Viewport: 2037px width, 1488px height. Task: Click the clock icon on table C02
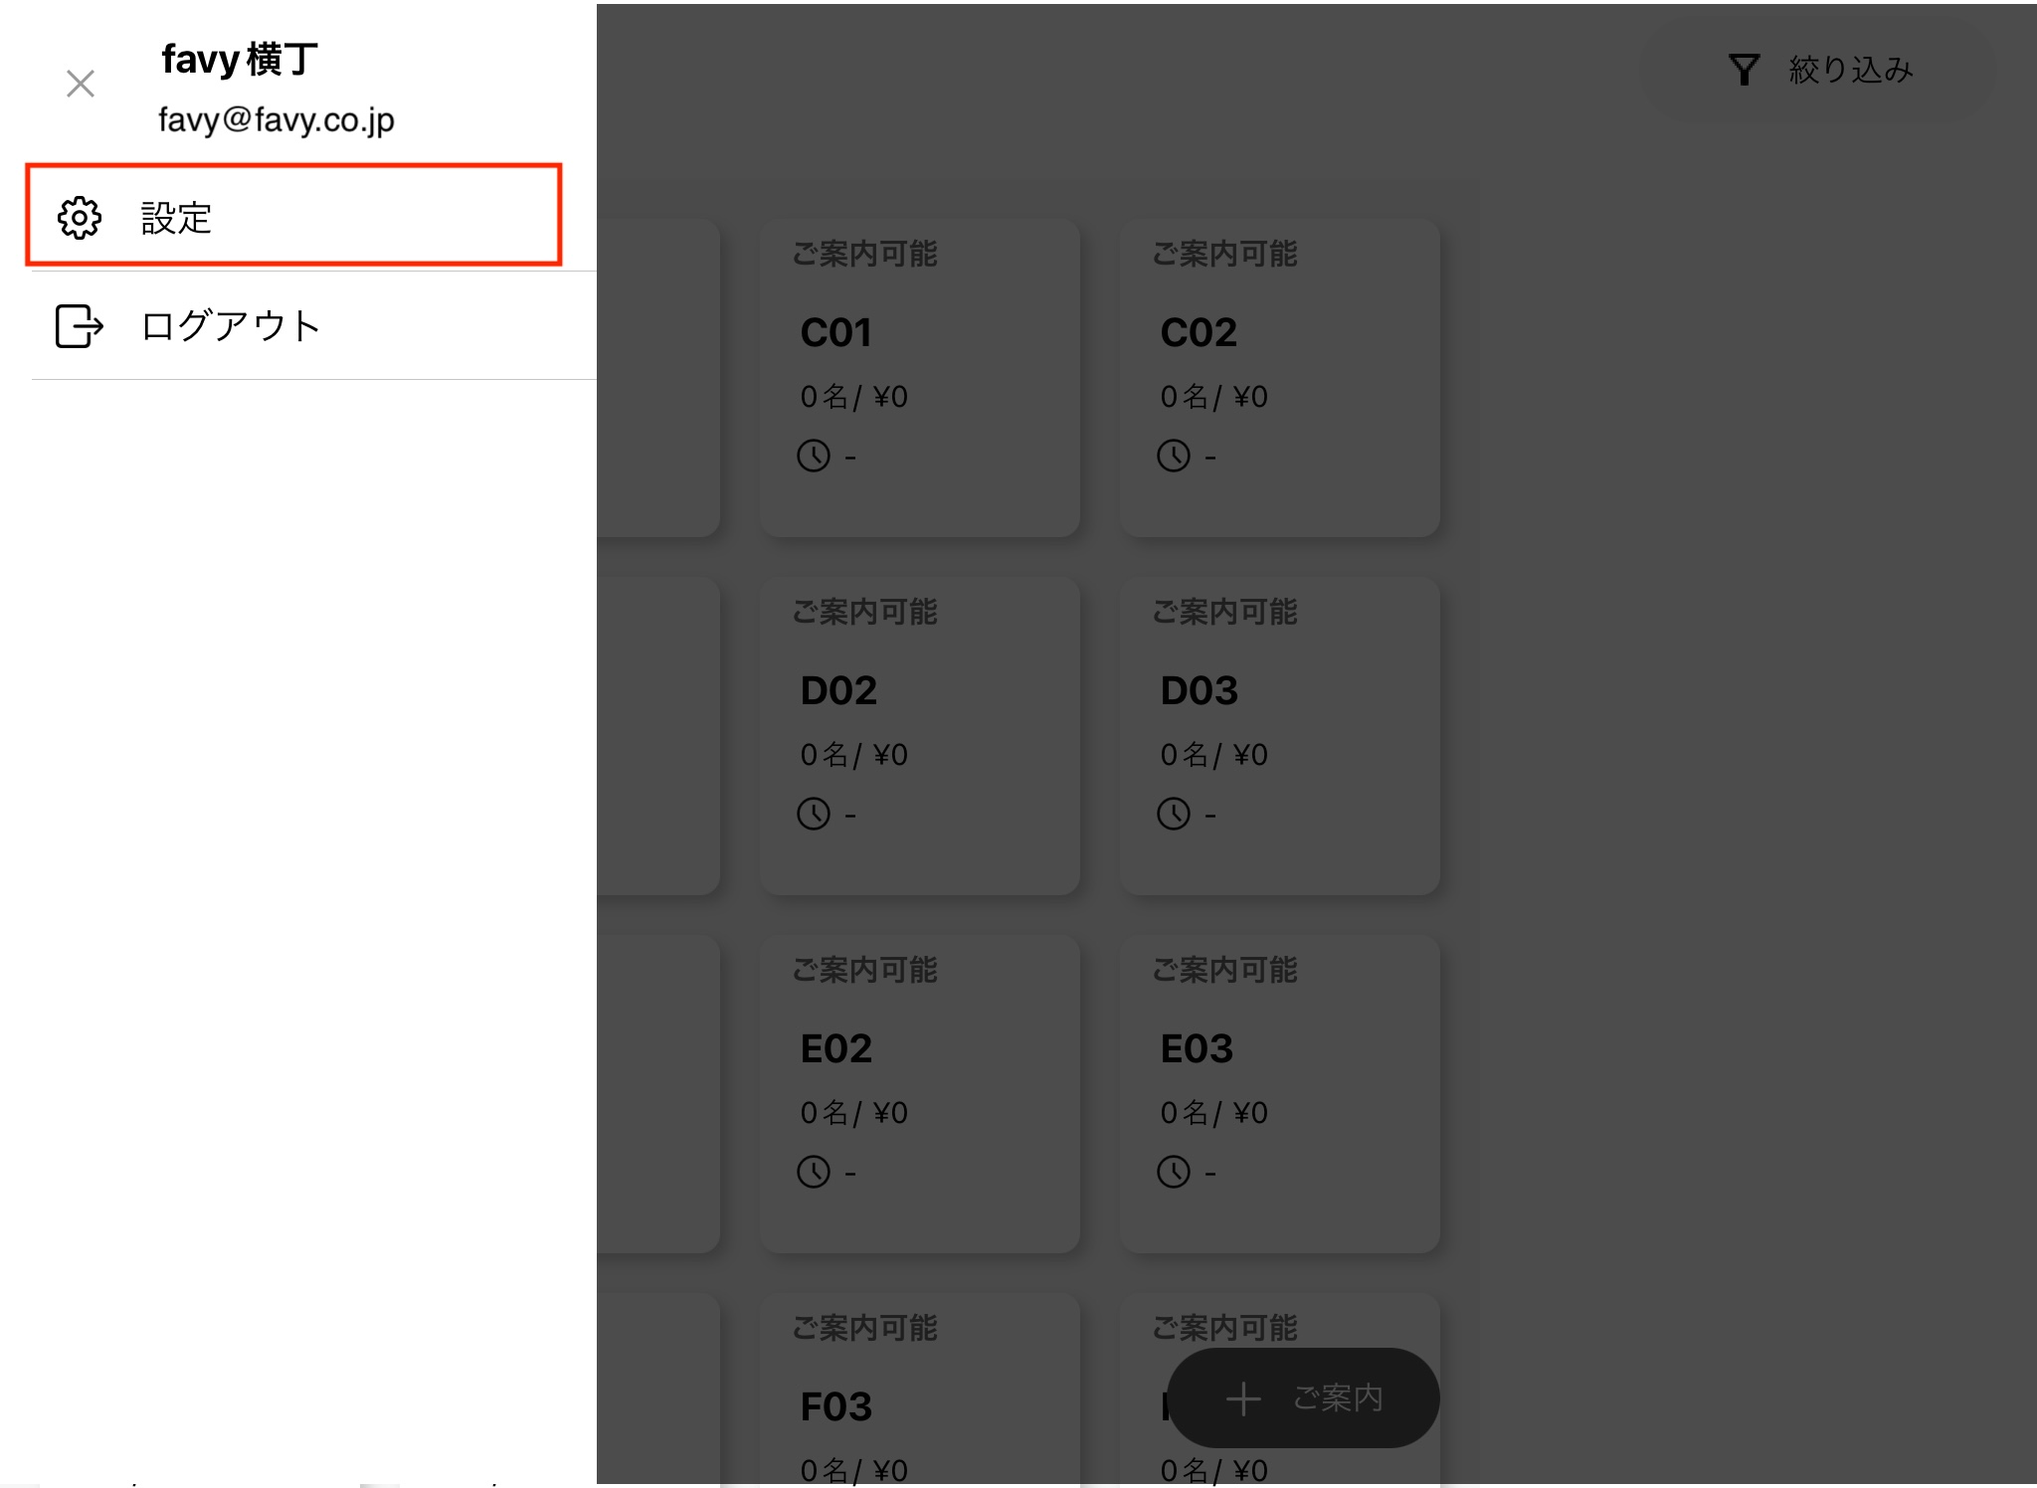pos(1174,456)
